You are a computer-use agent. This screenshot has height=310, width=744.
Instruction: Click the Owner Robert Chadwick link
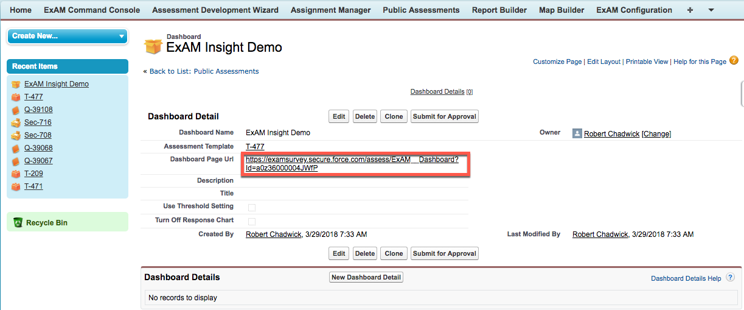[611, 134]
